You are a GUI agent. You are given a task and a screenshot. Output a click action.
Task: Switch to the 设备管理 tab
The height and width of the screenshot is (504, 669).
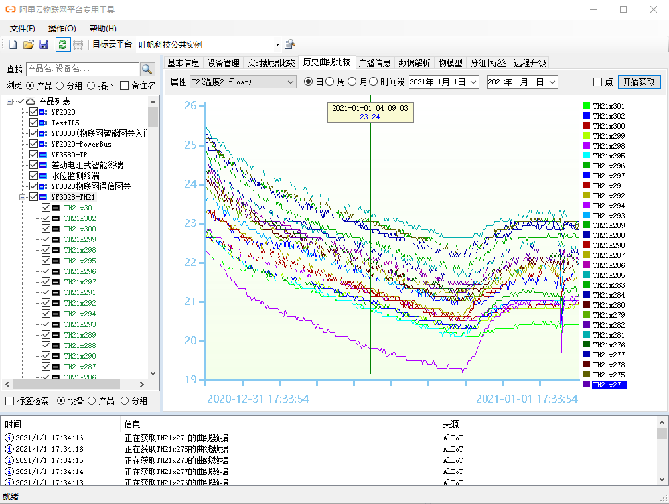click(223, 63)
